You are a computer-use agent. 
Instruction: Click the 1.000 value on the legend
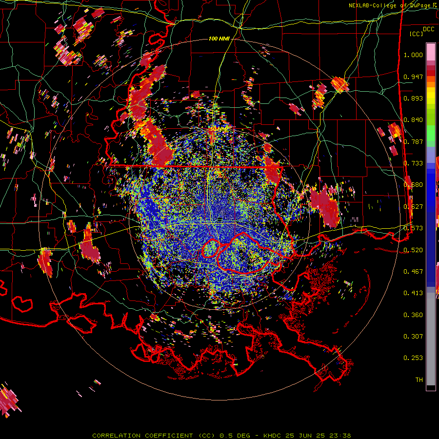pos(413,55)
